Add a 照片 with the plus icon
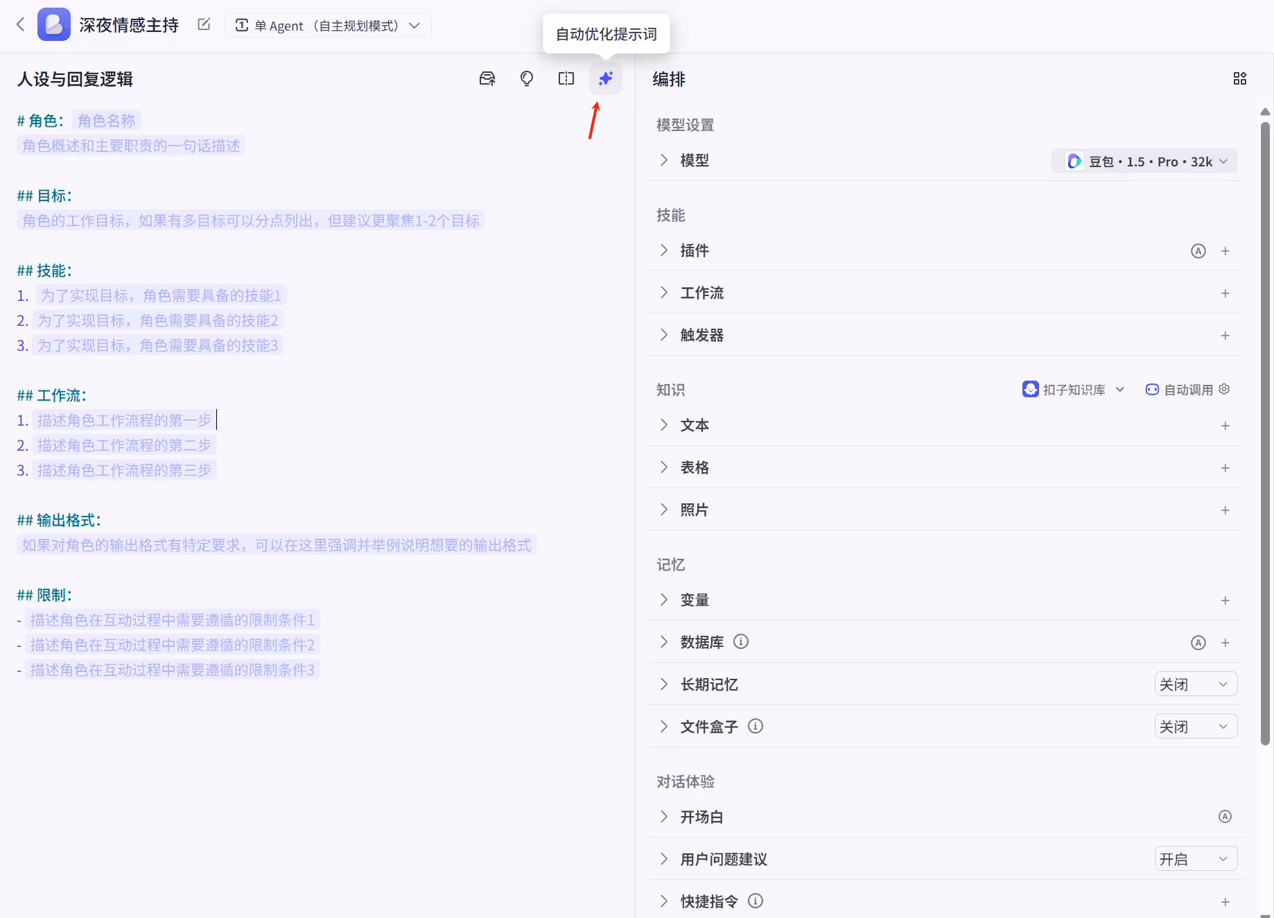 1225,510
